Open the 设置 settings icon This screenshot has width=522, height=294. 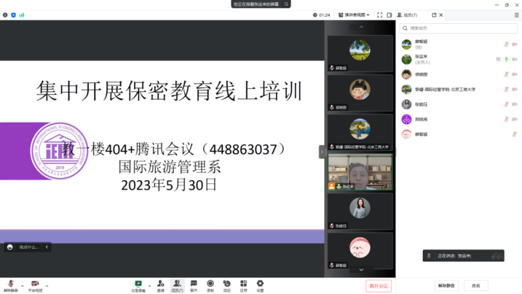(260, 284)
